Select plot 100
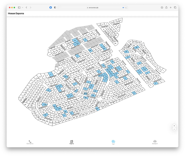The image size is (185, 156). click(103, 106)
